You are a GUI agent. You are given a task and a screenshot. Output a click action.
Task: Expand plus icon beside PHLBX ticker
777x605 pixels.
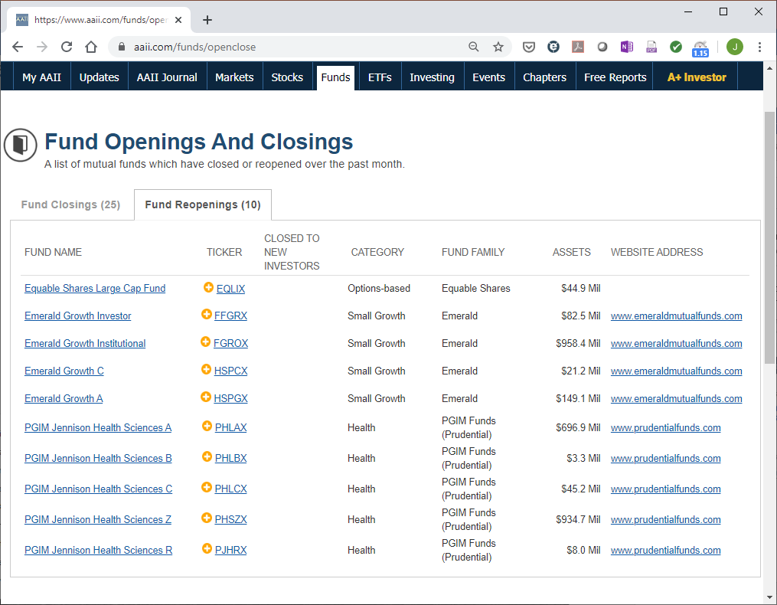pyautogui.click(x=207, y=456)
